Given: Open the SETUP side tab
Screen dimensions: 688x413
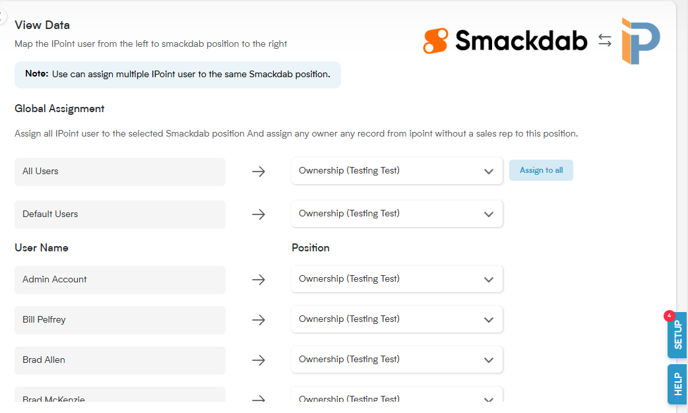Looking at the screenshot, I should (677, 335).
